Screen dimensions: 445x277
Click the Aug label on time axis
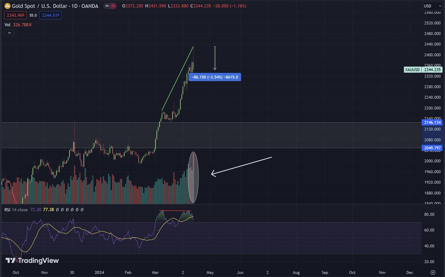(296, 272)
